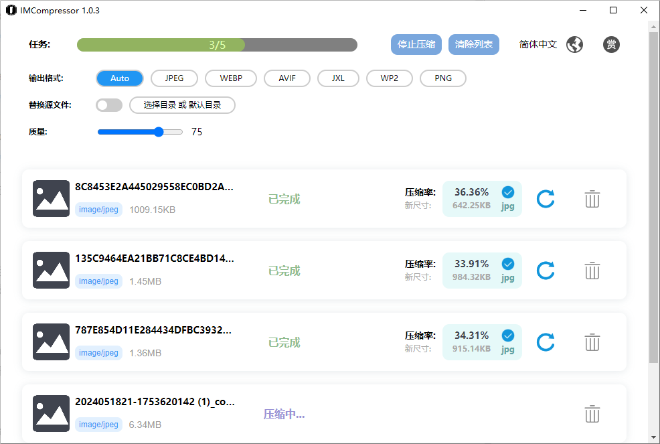Delete the 2024051821 image being compressed
This screenshot has height=444, width=660.
592,414
